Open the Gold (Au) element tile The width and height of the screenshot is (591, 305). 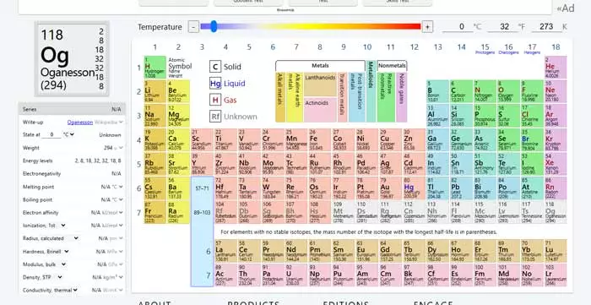pyautogui.click(x=390, y=188)
